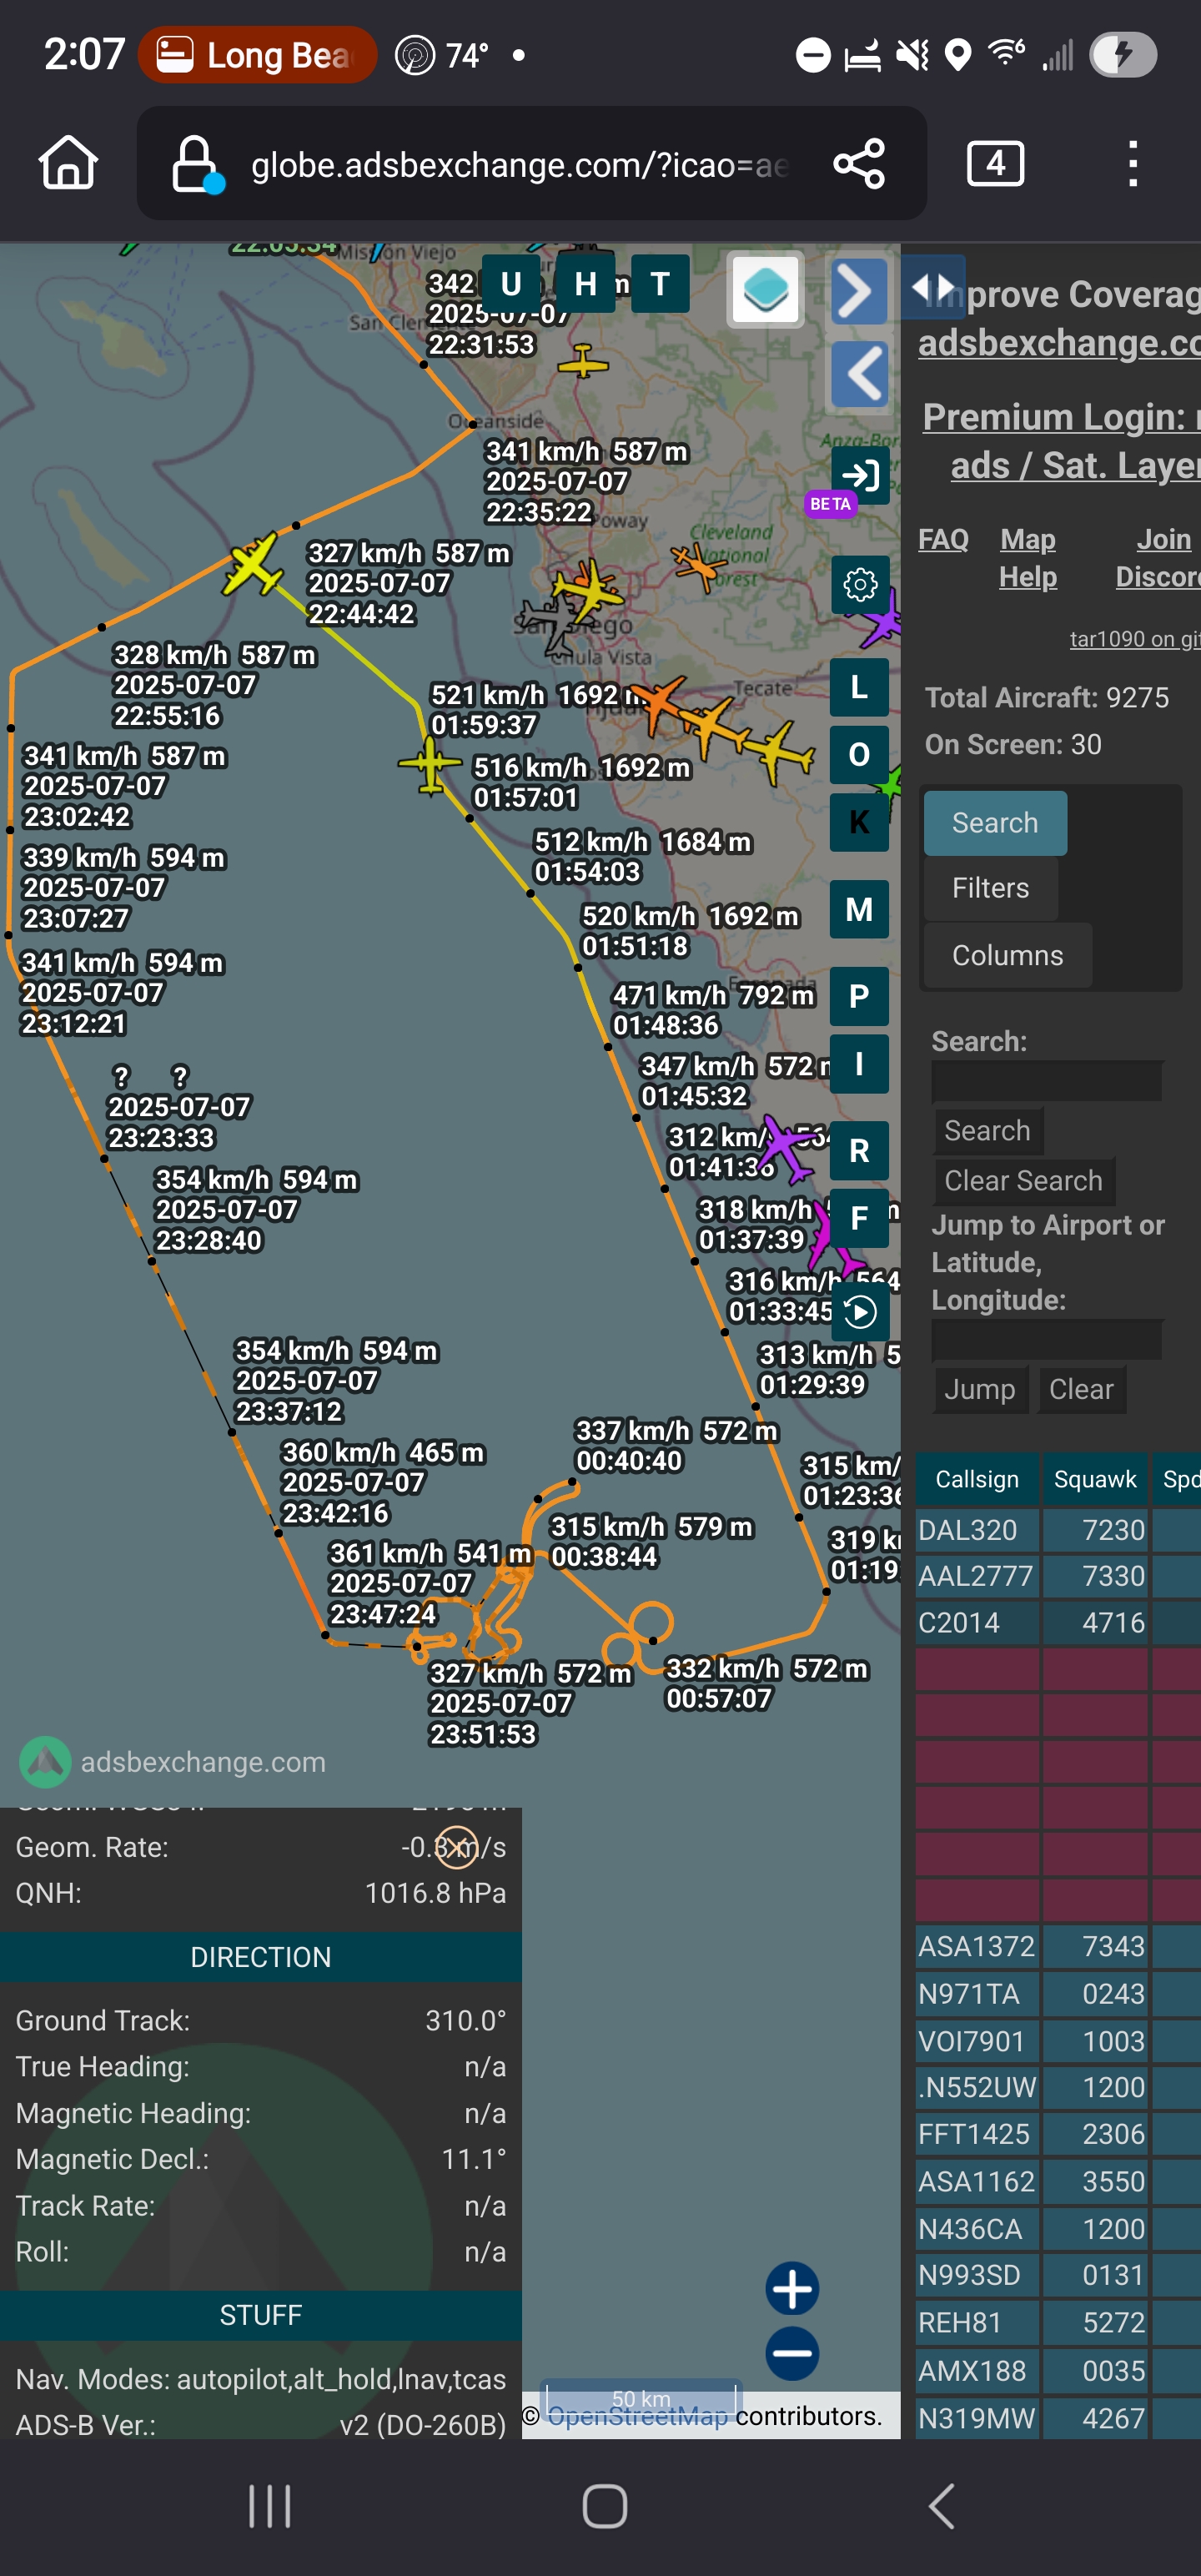Toggle the M map button

(x=859, y=909)
